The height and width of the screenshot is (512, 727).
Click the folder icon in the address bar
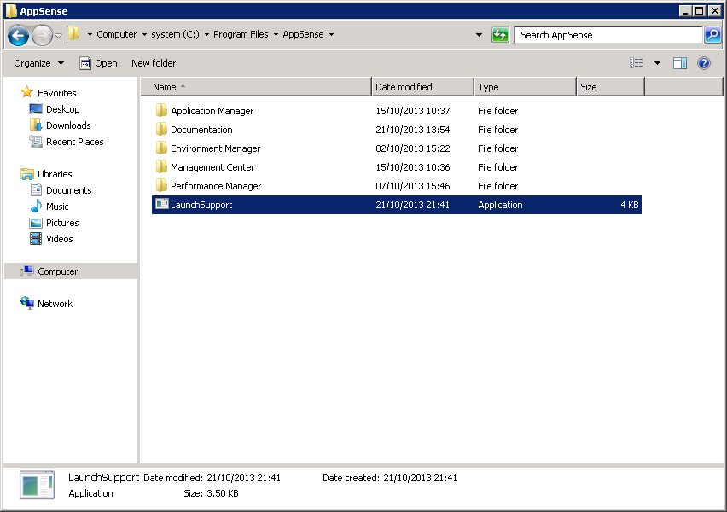(x=73, y=34)
